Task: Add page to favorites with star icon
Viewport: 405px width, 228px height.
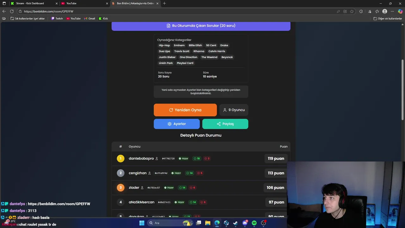Action: pos(352,11)
